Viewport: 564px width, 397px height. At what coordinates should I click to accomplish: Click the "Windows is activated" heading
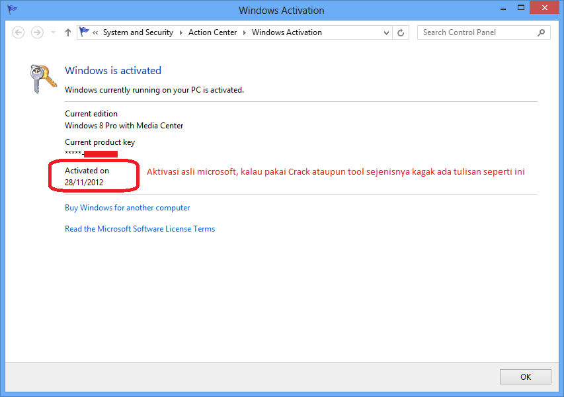pos(113,71)
